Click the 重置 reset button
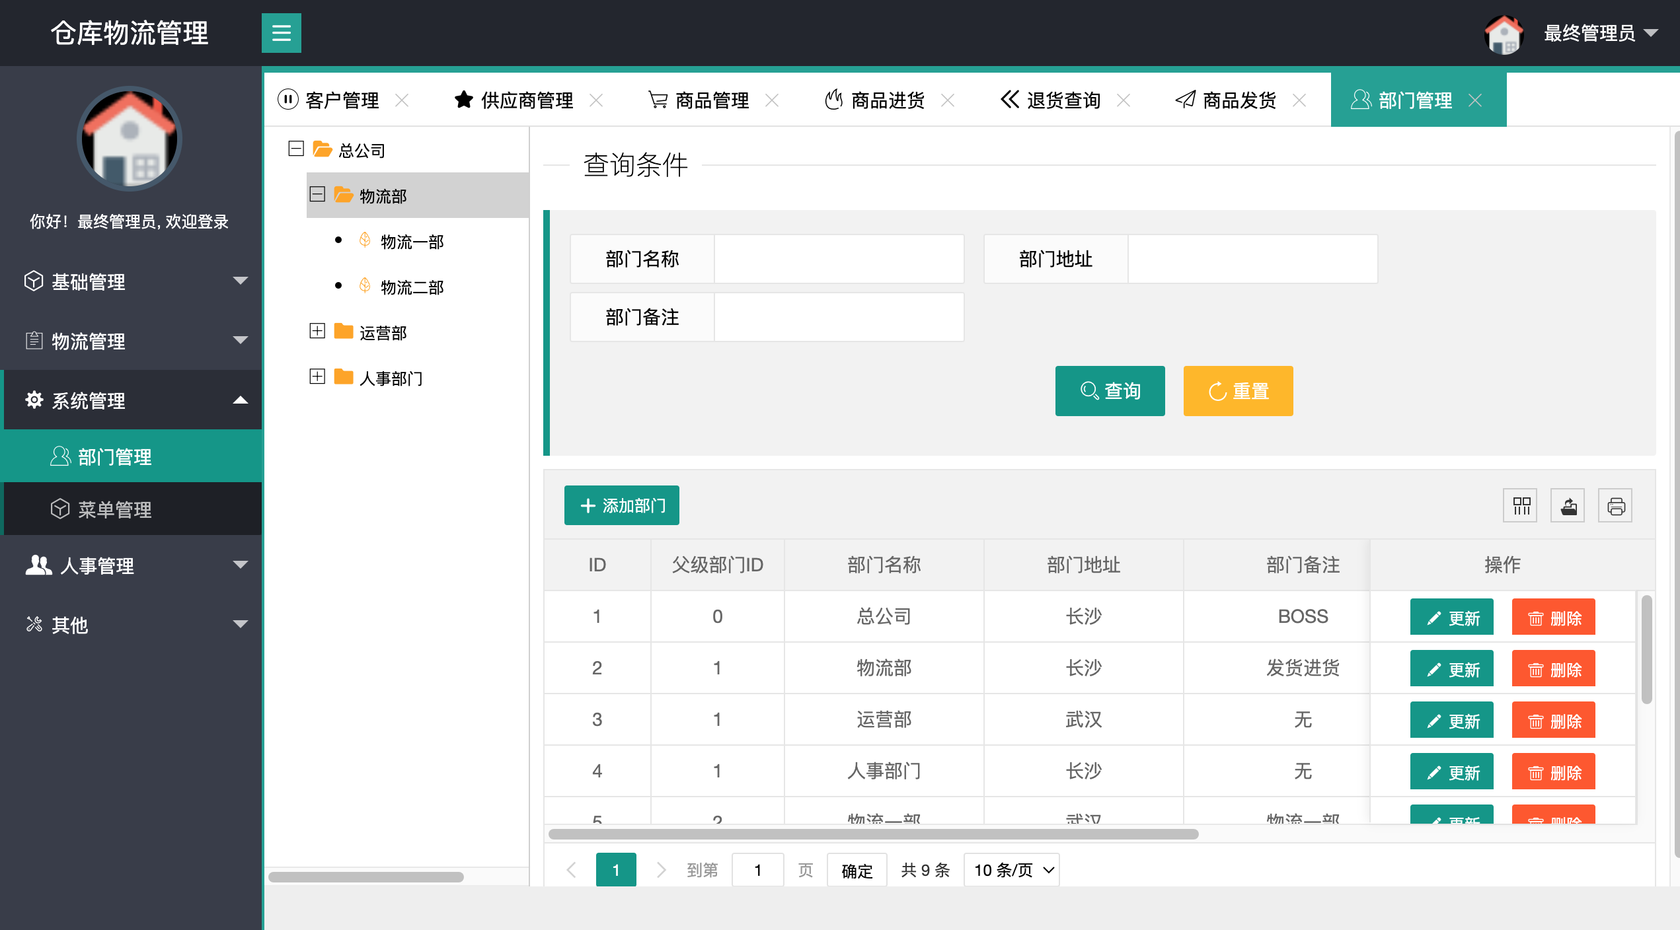This screenshot has width=1680, height=930. [1239, 391]
